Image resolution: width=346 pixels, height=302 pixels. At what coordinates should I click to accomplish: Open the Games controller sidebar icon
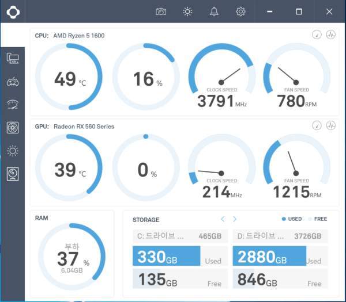13,82
